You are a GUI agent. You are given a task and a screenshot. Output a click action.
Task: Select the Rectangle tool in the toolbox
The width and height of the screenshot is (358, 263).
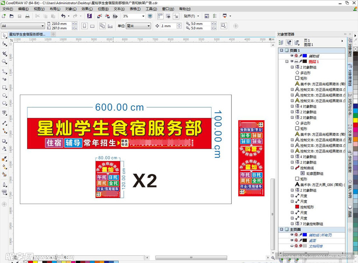[x=5, y=87]
